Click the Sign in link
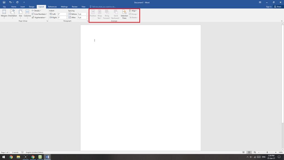Screen dimensions: 284x160 (x=268, y=7)
